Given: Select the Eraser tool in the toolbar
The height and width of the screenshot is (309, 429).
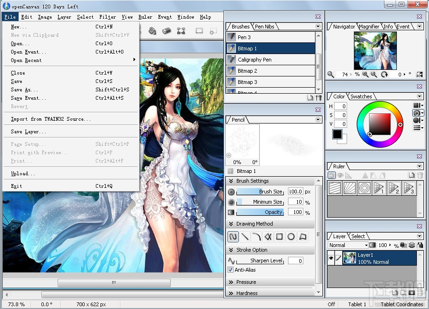Looking at the screenshot, I should click(x=165, y=31).
